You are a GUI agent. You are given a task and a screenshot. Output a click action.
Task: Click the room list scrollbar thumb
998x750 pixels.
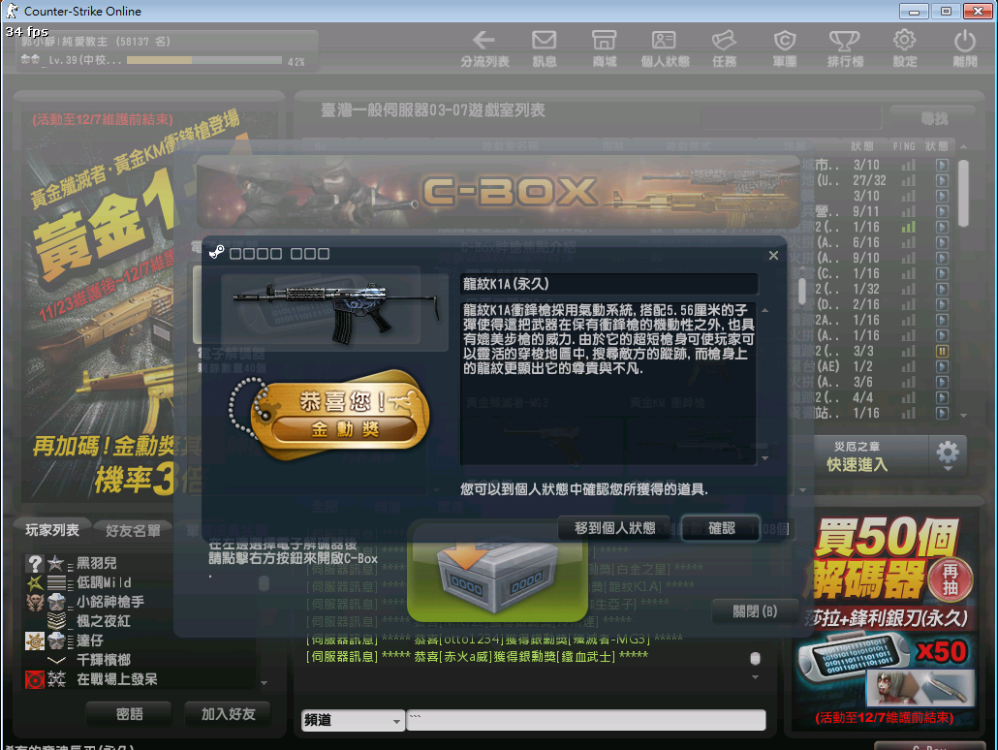(963, 194)
